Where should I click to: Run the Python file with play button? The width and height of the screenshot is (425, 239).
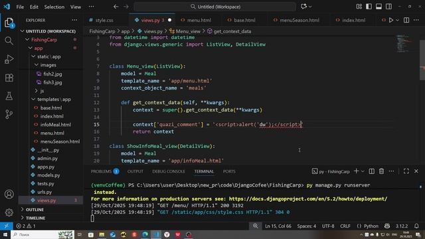click(x=391, y=20)
